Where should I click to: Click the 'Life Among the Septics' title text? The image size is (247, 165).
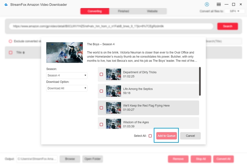pos(138,89)
